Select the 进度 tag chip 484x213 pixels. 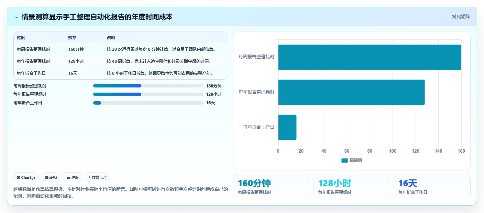click(x=73, y=177)
